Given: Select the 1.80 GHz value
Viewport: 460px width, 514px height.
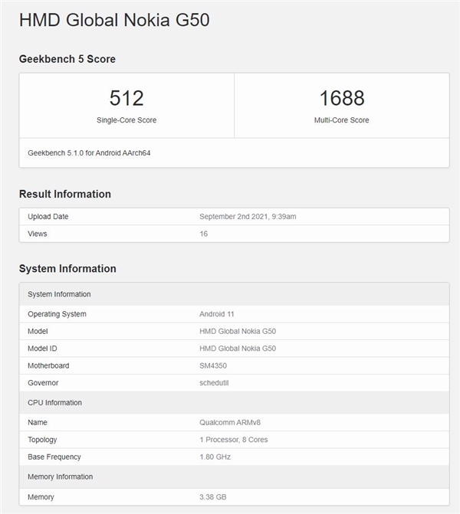Looking at the screenshot, I should tap(215, 457).
